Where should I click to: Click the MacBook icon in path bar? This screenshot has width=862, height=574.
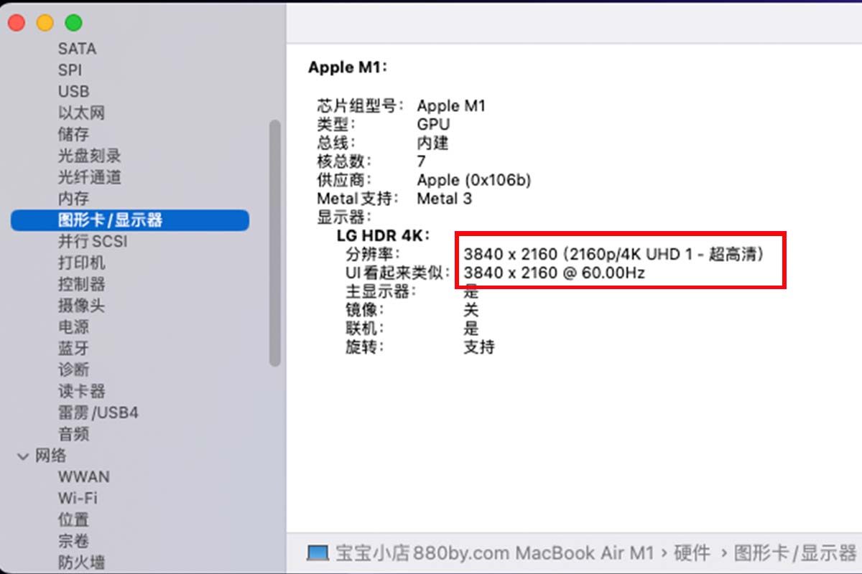point(318,553)
